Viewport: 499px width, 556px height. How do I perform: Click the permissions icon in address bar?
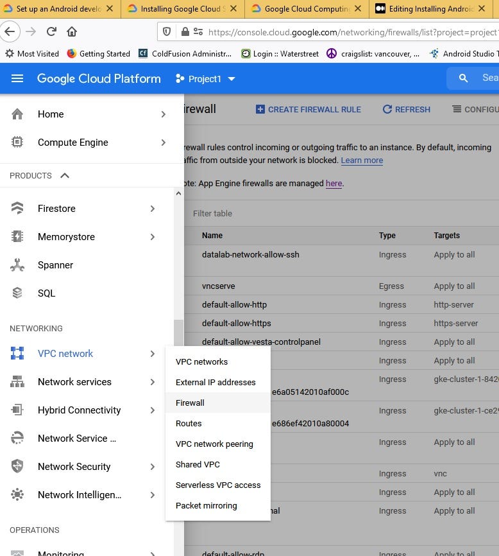[x=198, y=32]
